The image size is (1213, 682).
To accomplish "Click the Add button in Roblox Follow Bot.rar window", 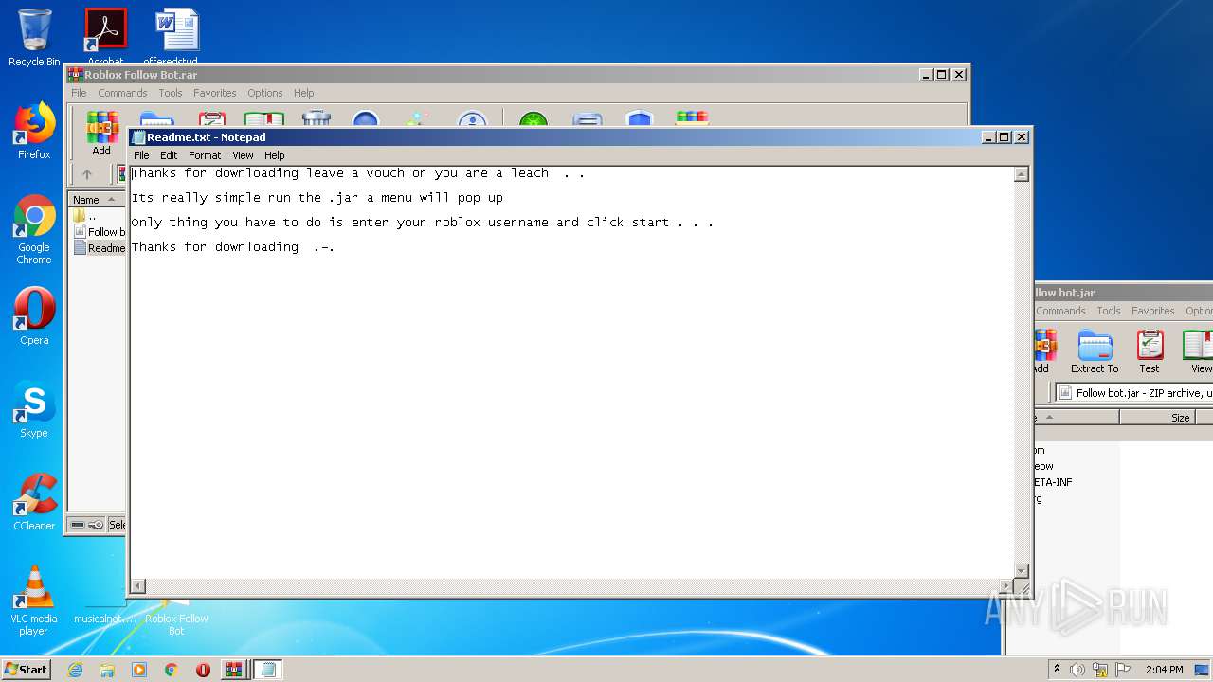I will click(101, 134).
